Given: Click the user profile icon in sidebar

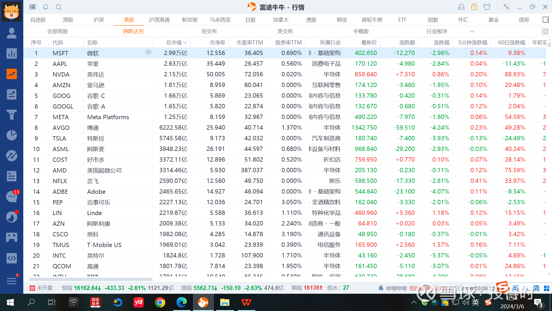Looking at the screenshot, I should coord(11,33).
